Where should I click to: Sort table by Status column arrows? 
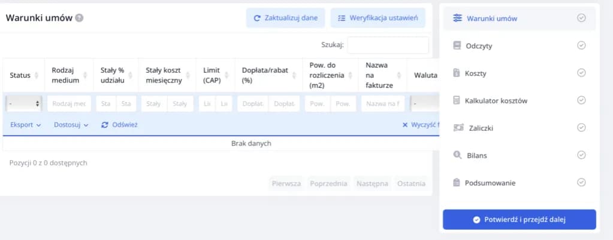coord(37,75)
